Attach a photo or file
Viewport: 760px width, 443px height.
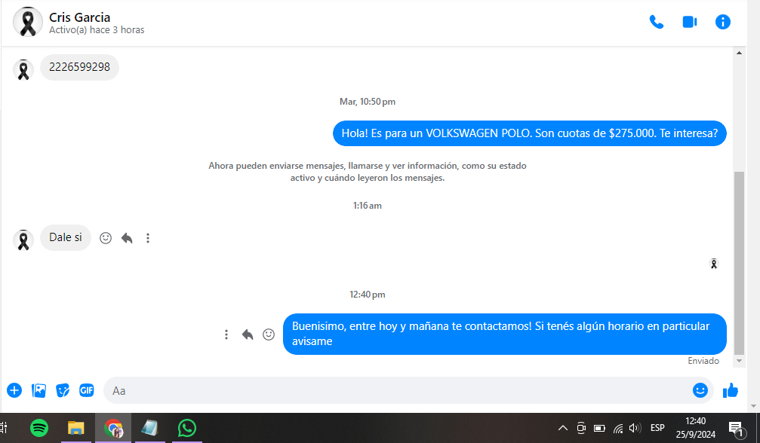pos(38,390)
